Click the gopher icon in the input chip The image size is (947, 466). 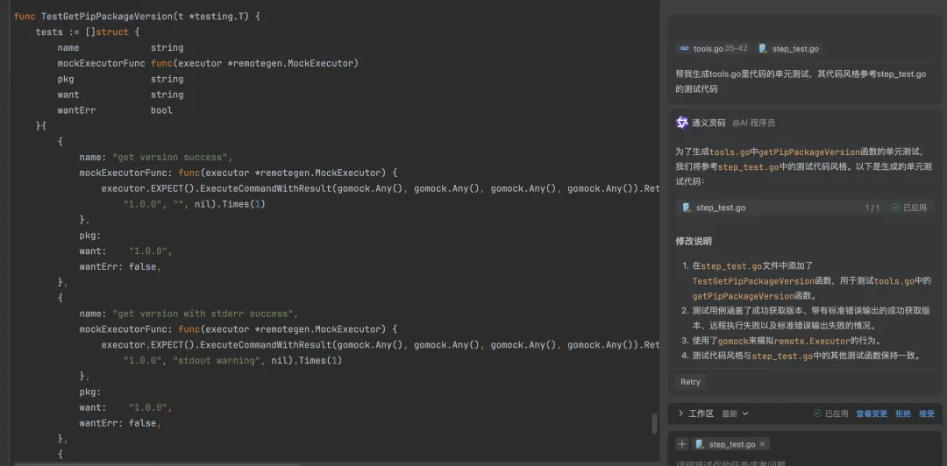[700, 444]
